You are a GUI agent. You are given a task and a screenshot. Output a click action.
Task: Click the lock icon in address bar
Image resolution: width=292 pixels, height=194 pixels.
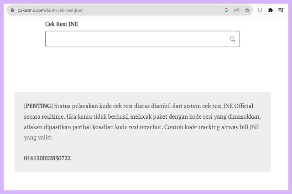point(12,10)
